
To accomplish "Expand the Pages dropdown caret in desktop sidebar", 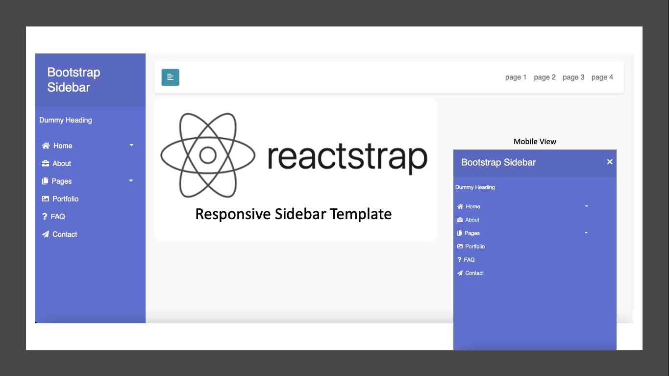I will pyautogui.click(x=131, y=181).
